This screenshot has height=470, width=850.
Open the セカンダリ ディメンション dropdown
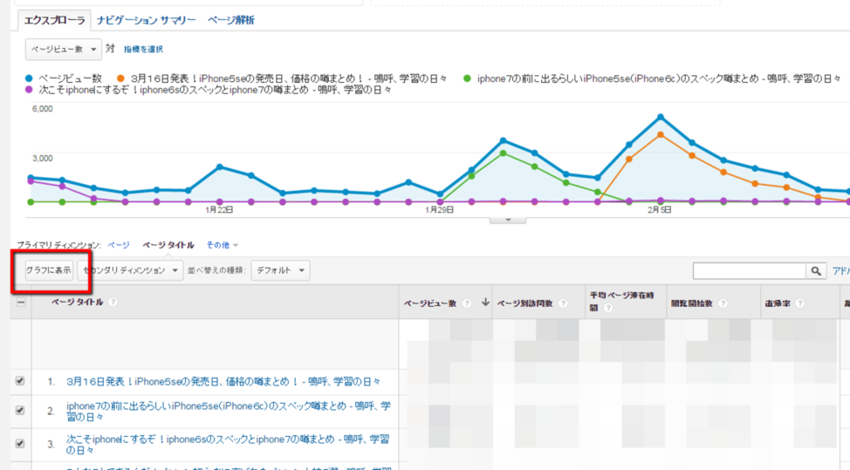tap(130, 270)
